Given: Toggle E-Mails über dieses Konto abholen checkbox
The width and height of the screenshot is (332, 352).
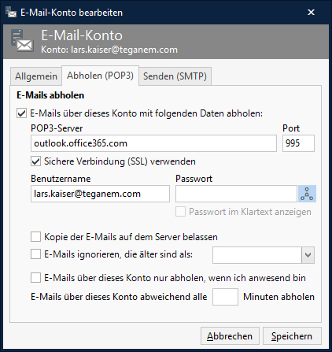Looking at the screenshot, I should 21,113.
